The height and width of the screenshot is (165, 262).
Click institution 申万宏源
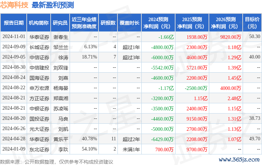pos(39,88)
